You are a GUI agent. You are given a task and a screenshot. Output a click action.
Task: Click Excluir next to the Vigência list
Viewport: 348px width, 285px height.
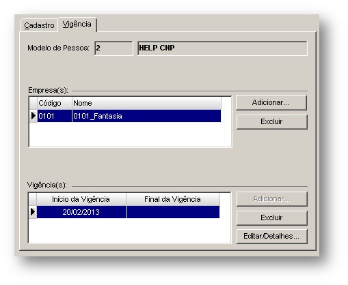(x=271, y=217)
